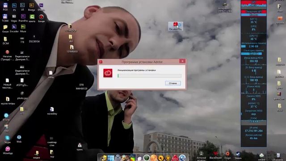The image size is (286, 161).
Task: Click the blue round icon at dock end
Action: 182,158
